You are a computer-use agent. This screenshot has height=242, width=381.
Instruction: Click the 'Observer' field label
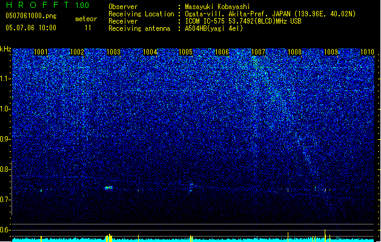point(123,7)
